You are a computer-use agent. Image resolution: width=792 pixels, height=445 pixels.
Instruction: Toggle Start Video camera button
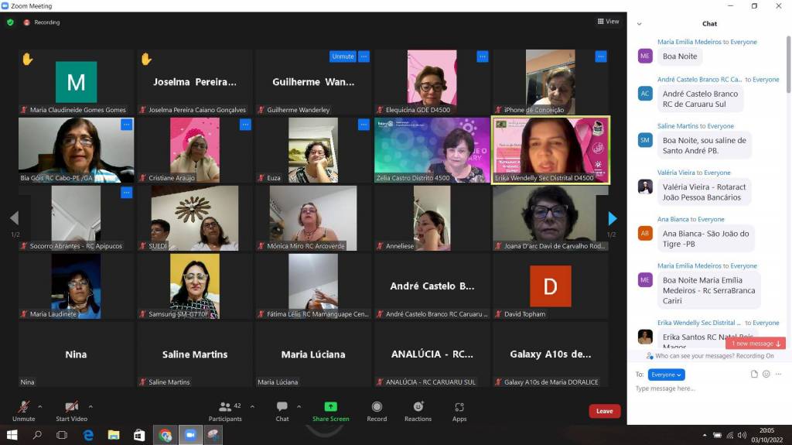(72, 407)
